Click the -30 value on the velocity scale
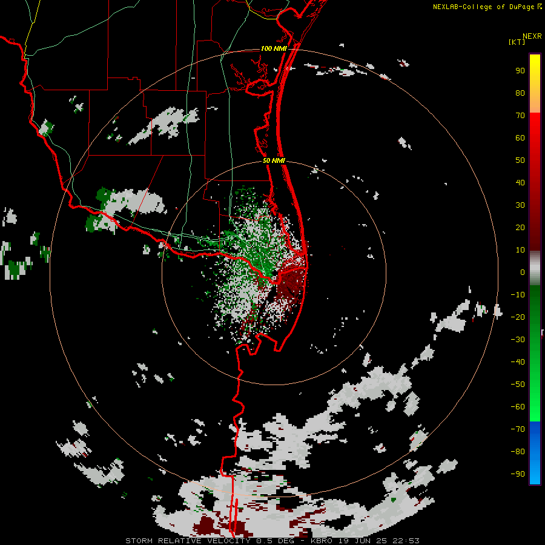 click(x=518, y=339)
